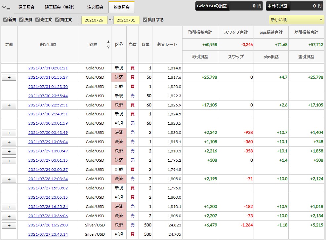Open the 2021/07/31 02:01:21 execution link
326x240 pixels.
point(48,68)
